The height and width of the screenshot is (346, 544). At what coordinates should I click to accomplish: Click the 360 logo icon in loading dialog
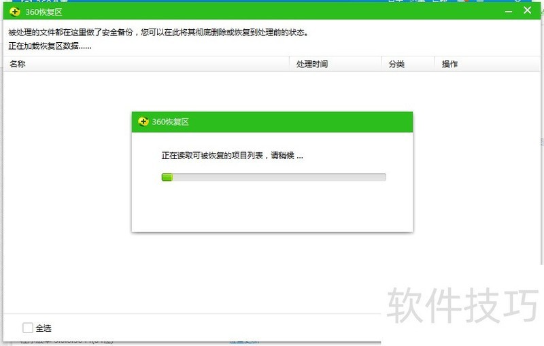click(x=143, y=122)
